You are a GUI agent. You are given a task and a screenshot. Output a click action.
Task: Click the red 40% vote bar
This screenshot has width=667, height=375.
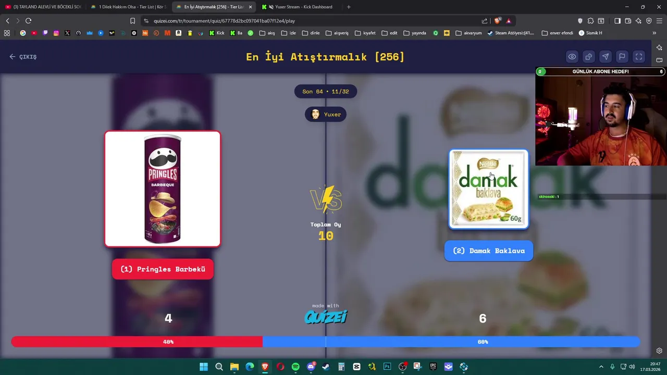coord(137,342)
